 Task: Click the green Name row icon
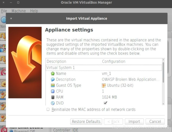pos(53,74)
